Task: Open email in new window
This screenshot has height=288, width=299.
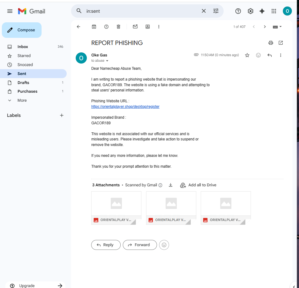Action: tap(281, 43)
